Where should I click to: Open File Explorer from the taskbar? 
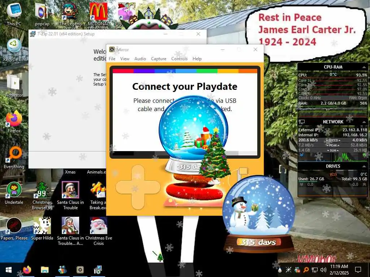44,270
